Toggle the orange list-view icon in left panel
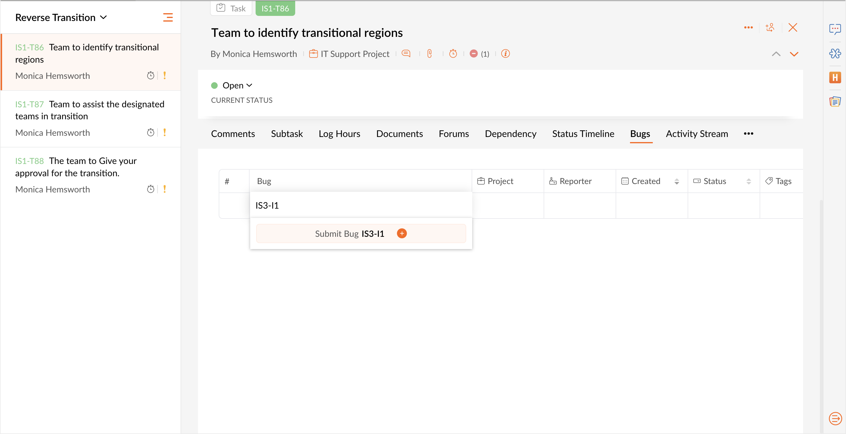 pyautogui.click(x=168, y=17)
